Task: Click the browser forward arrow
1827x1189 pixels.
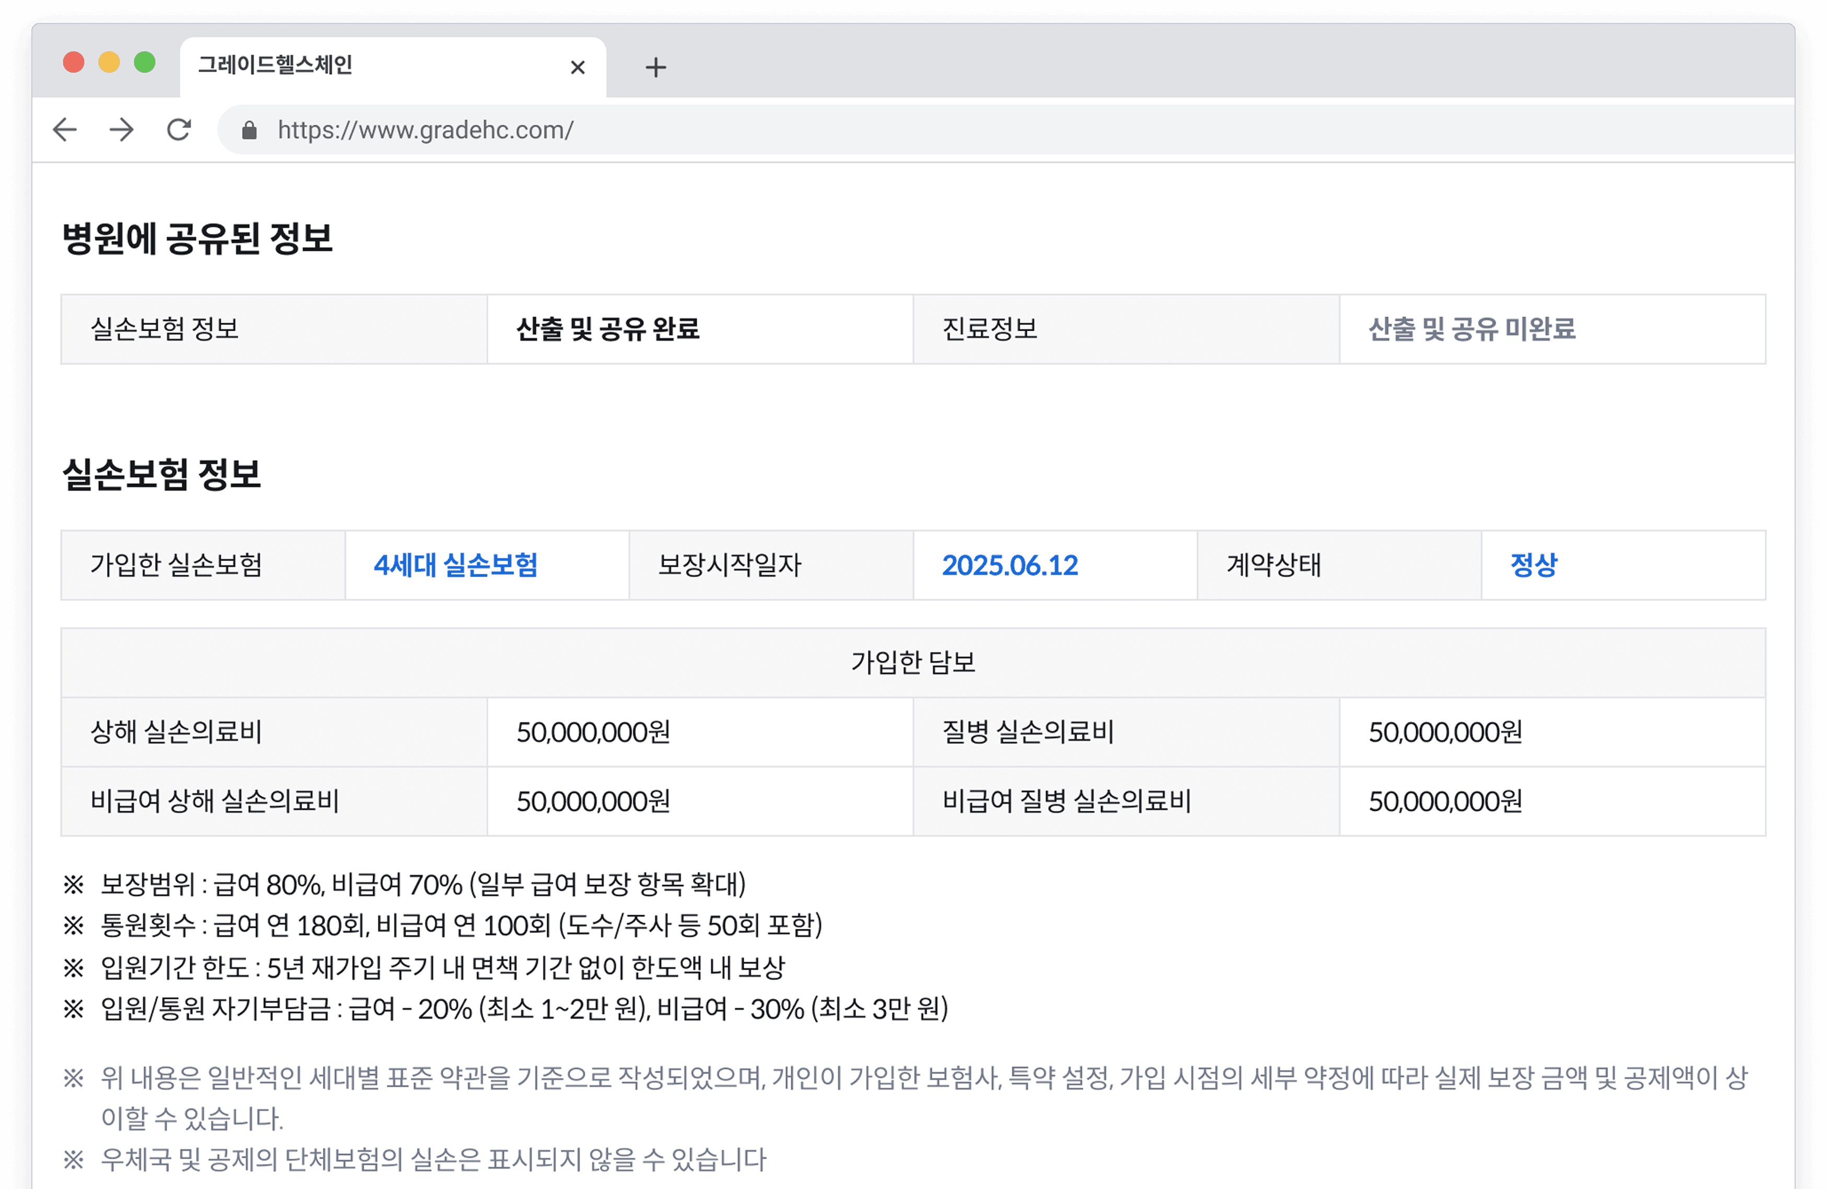Action: [122, 130]
